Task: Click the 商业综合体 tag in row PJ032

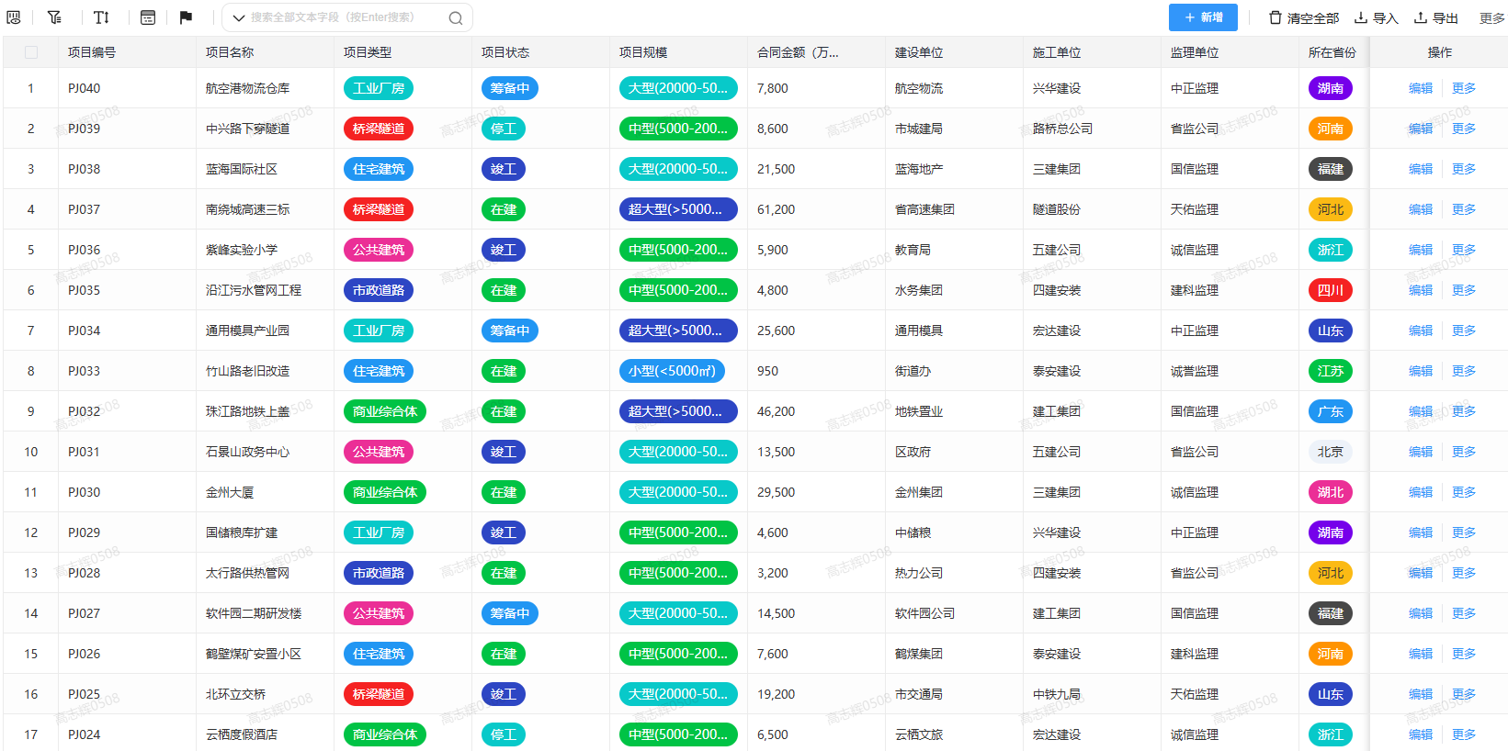Action: click(385, 411)
